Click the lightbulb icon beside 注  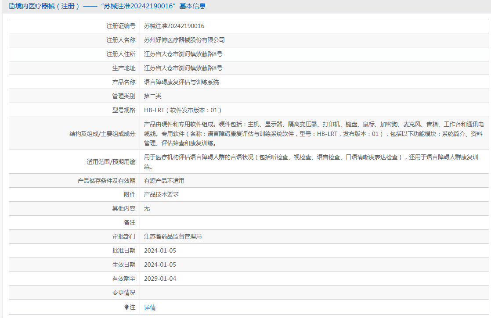tap(126, 307)
